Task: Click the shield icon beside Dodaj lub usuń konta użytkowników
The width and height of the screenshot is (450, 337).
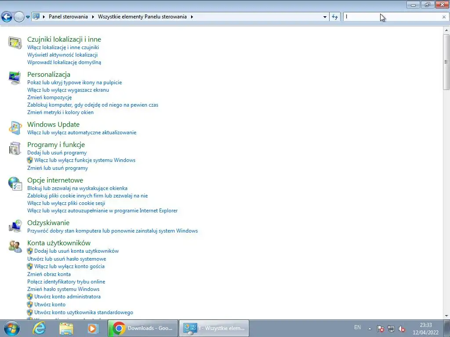Action: point(30,251)
